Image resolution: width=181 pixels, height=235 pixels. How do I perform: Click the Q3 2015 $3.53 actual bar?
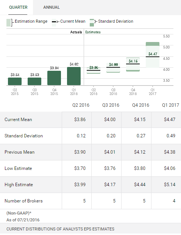34,81
